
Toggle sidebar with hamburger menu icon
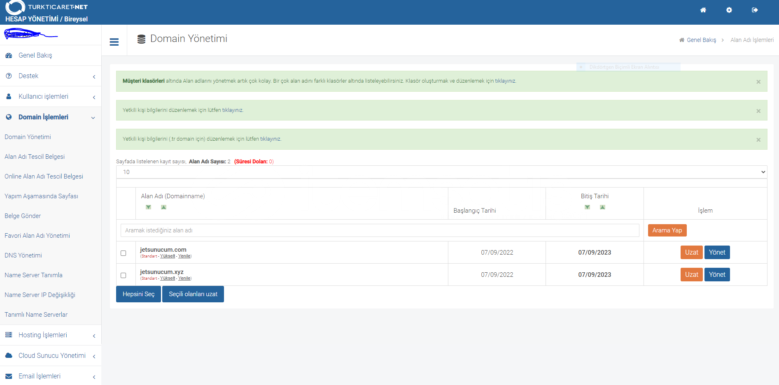114,42
